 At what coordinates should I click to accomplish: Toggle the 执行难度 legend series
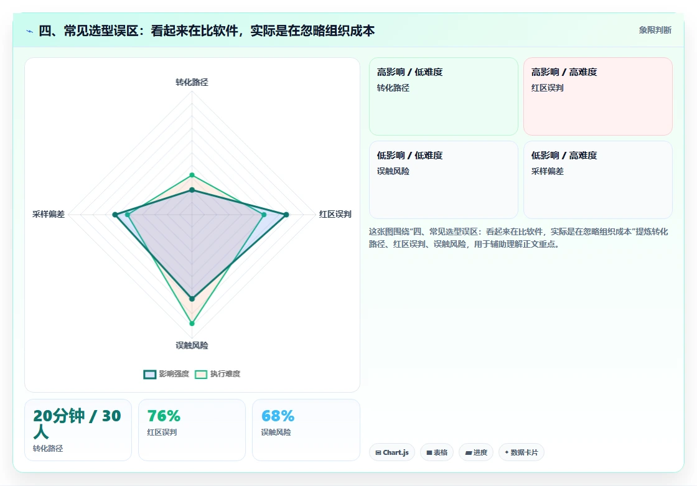click(218, 374)
